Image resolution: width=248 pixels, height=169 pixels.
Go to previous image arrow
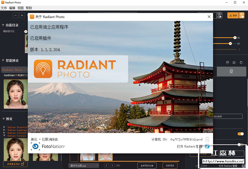(106, 166)
